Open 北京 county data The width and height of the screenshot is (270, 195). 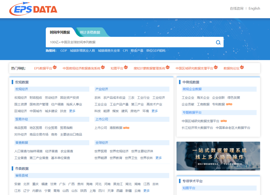[x=26, y=184]
